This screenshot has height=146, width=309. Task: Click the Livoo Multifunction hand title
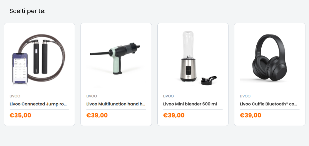(116, 104)
